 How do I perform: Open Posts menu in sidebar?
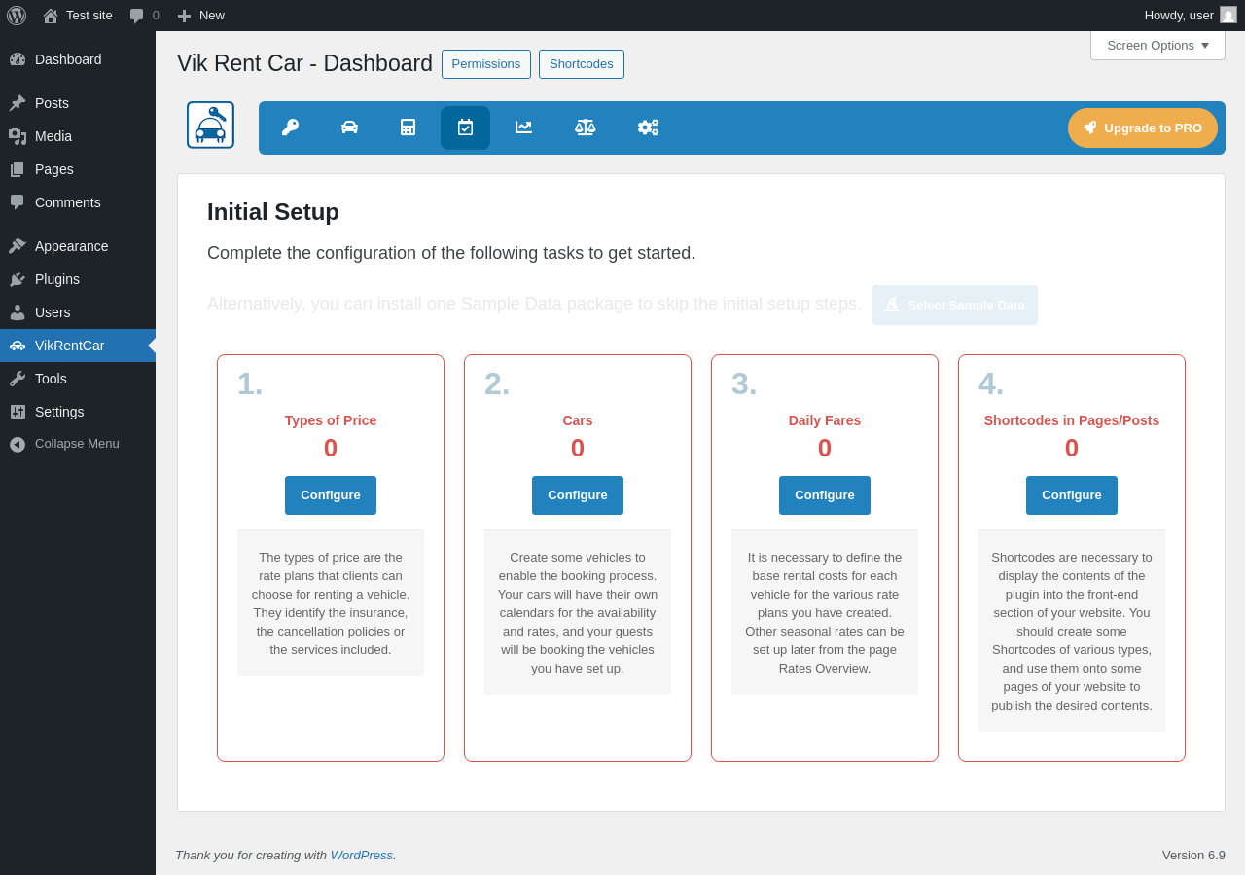click(78, 103)
